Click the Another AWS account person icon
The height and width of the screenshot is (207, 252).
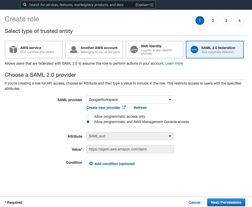[73, 50]
